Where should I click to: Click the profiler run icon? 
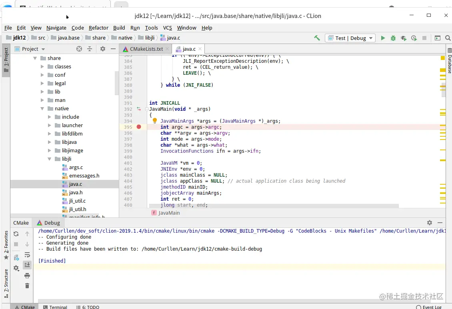[414, 38]
